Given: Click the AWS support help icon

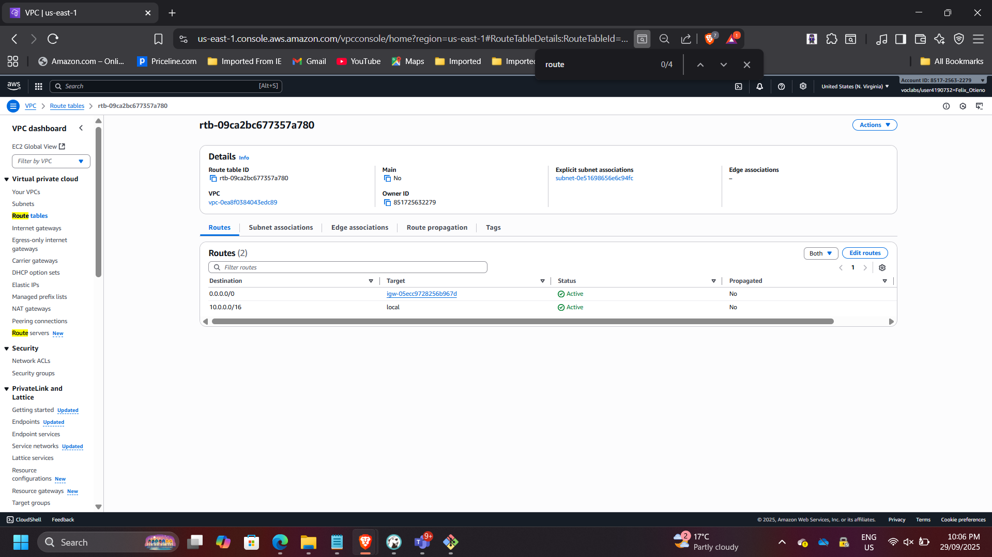Looking at the screenshot, I should 781,87.
